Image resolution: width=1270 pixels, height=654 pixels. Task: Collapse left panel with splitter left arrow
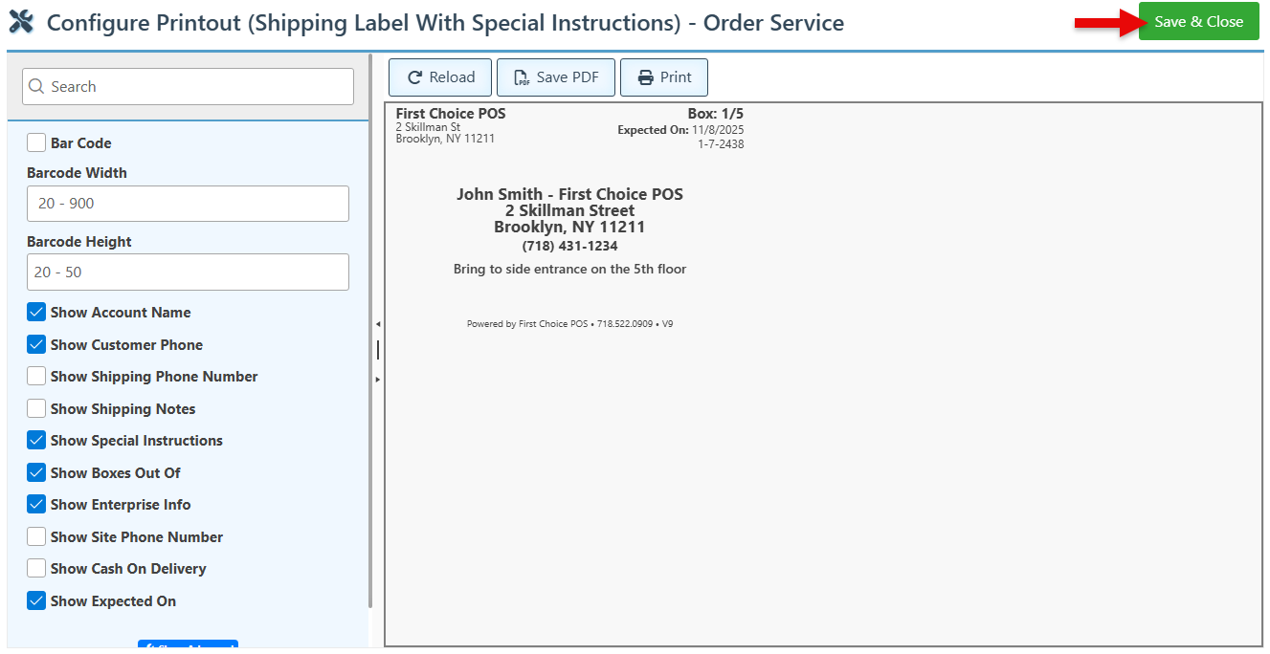point(377,324)
